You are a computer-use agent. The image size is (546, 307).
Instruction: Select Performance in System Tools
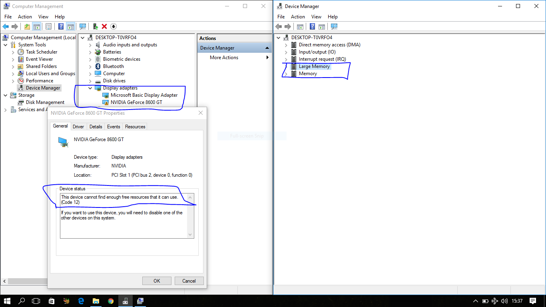point(40,81)
